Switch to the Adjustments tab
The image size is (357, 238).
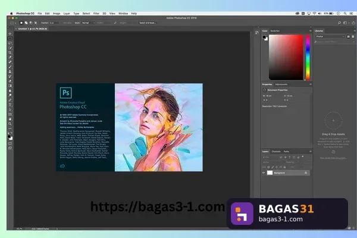[x=281, y=84]
